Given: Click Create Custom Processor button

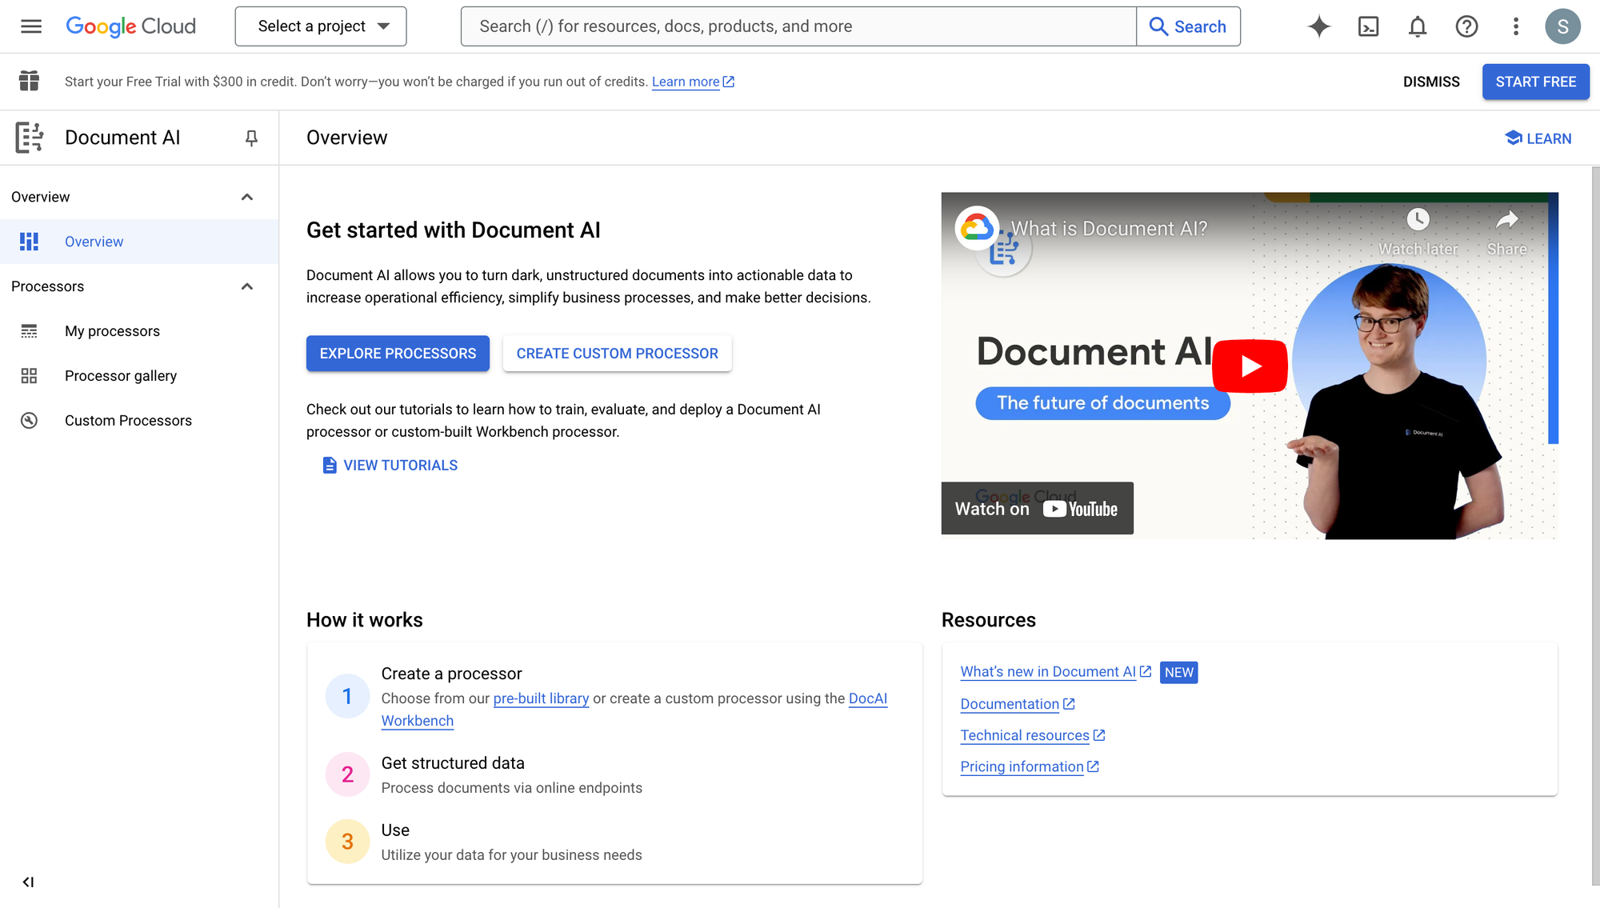Looking at the screenshot, I should [617, 354].
